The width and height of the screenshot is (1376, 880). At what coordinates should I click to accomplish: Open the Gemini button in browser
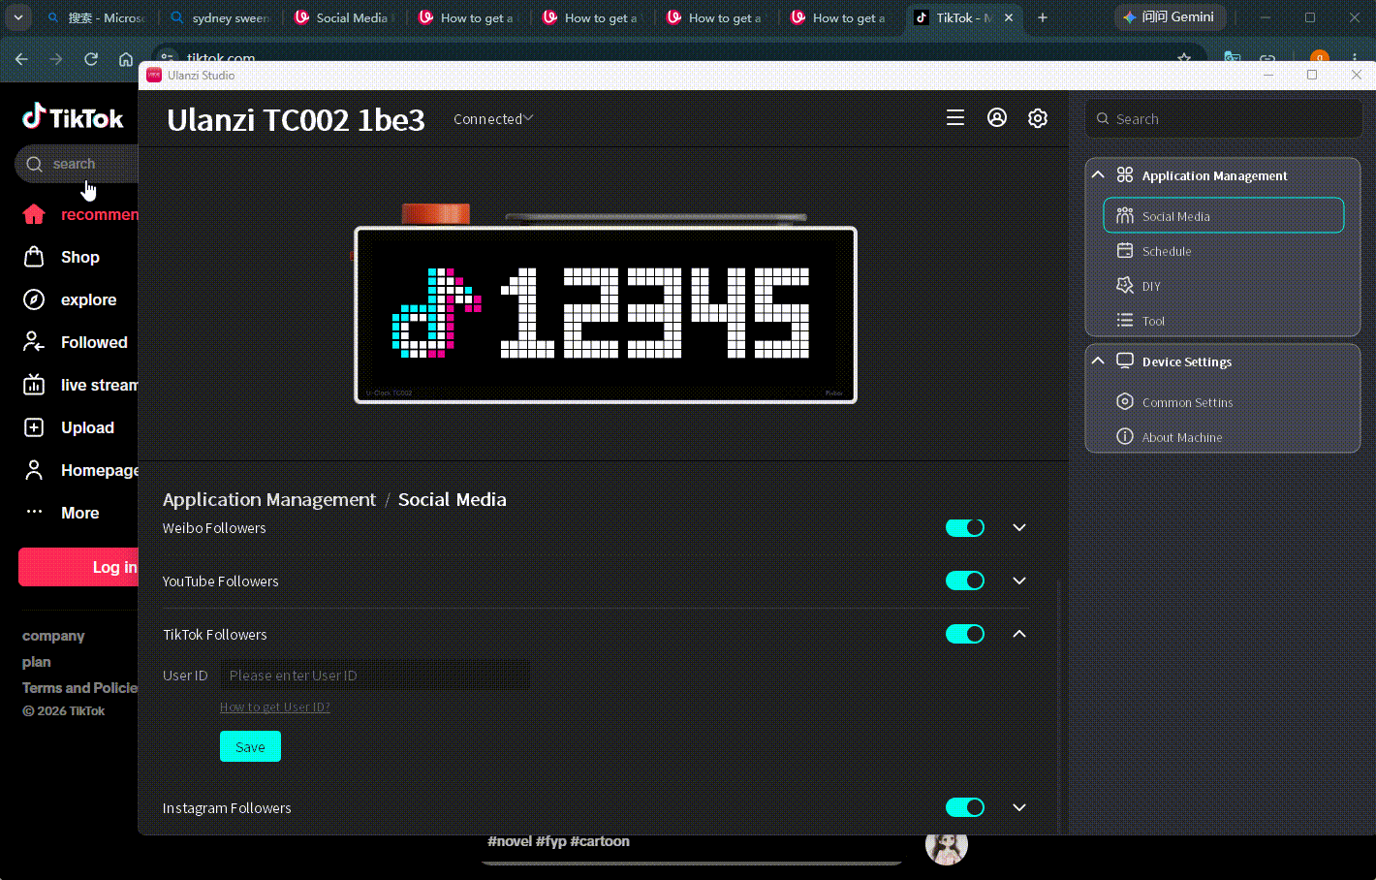pyautogui.click(x=1170, y=17)
